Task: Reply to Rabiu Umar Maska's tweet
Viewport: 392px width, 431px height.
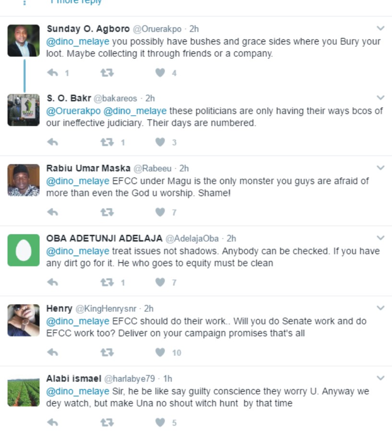Action: (x=52, y=212)
